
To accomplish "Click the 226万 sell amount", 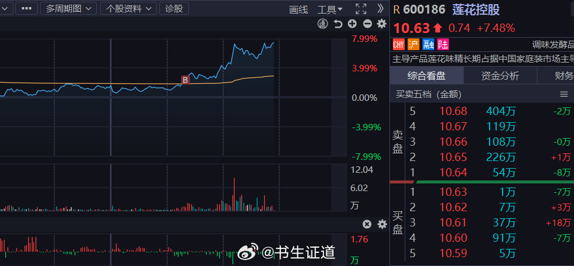I will (x=501, y=157).
